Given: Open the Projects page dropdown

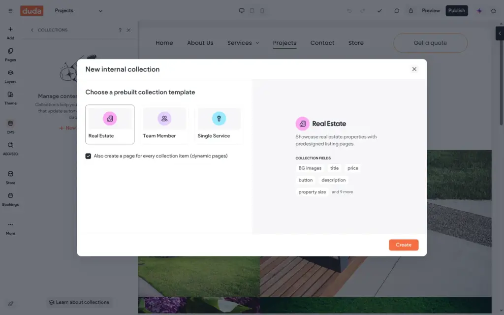Looking at the screenshot, I should tap(78, 11).
